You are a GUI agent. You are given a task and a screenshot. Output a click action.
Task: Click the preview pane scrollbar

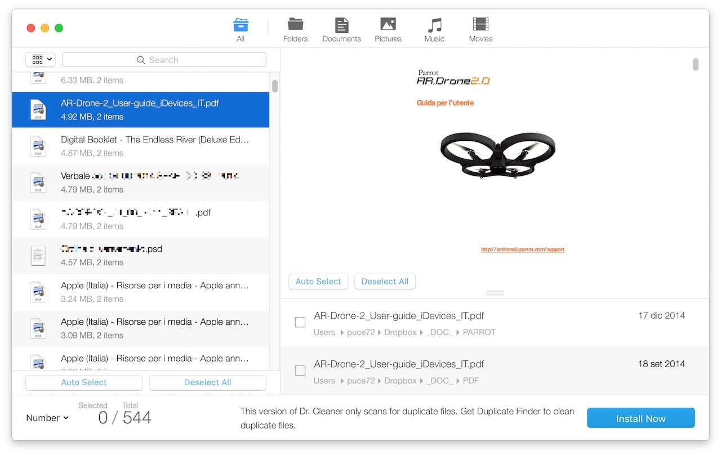click(x=696, y=65)
